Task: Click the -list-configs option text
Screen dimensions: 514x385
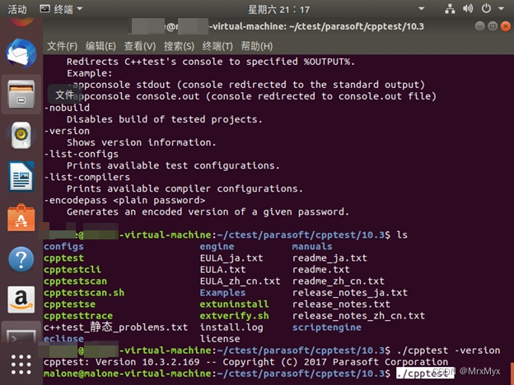Action: coord(81,154)
